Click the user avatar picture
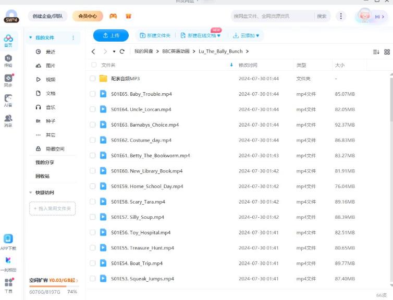 364,15
